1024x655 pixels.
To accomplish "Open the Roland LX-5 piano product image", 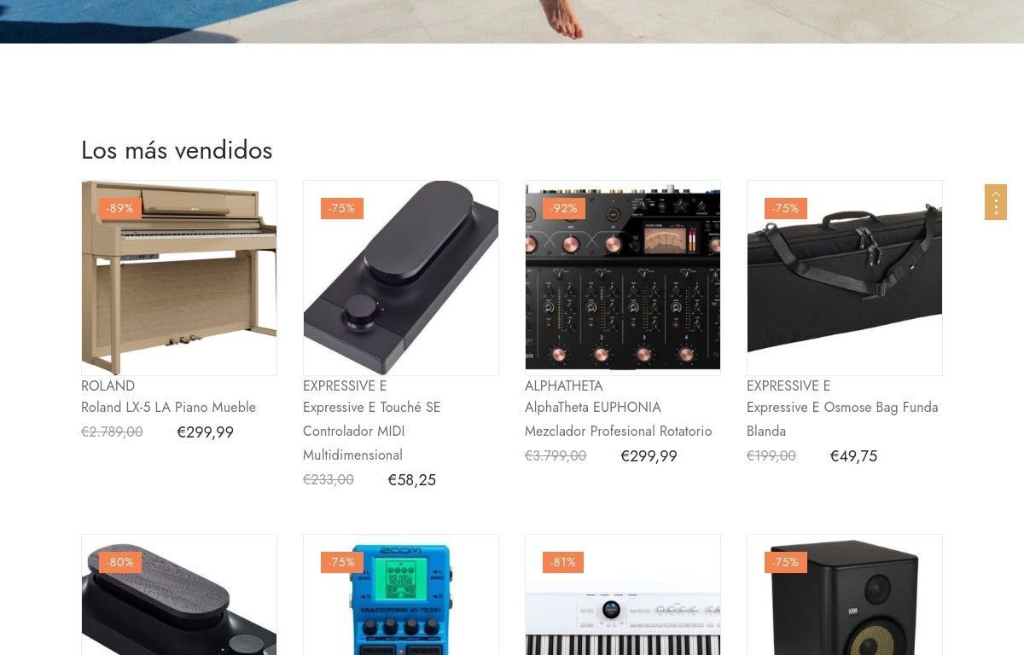I will click(179, 278).
